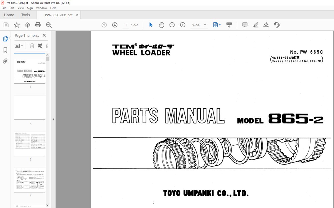Click the thumbnail panel scrollbar handle
The width and height of the screenshot is (334, 208).
click(47, 59)
